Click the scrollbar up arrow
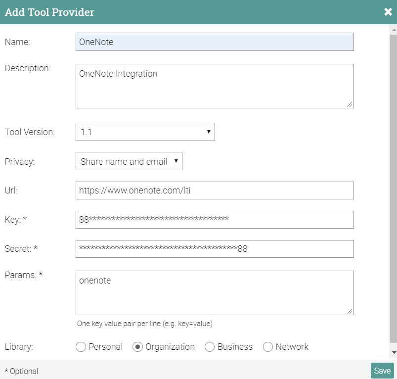The image size is (397, 379). pos(394,30)
